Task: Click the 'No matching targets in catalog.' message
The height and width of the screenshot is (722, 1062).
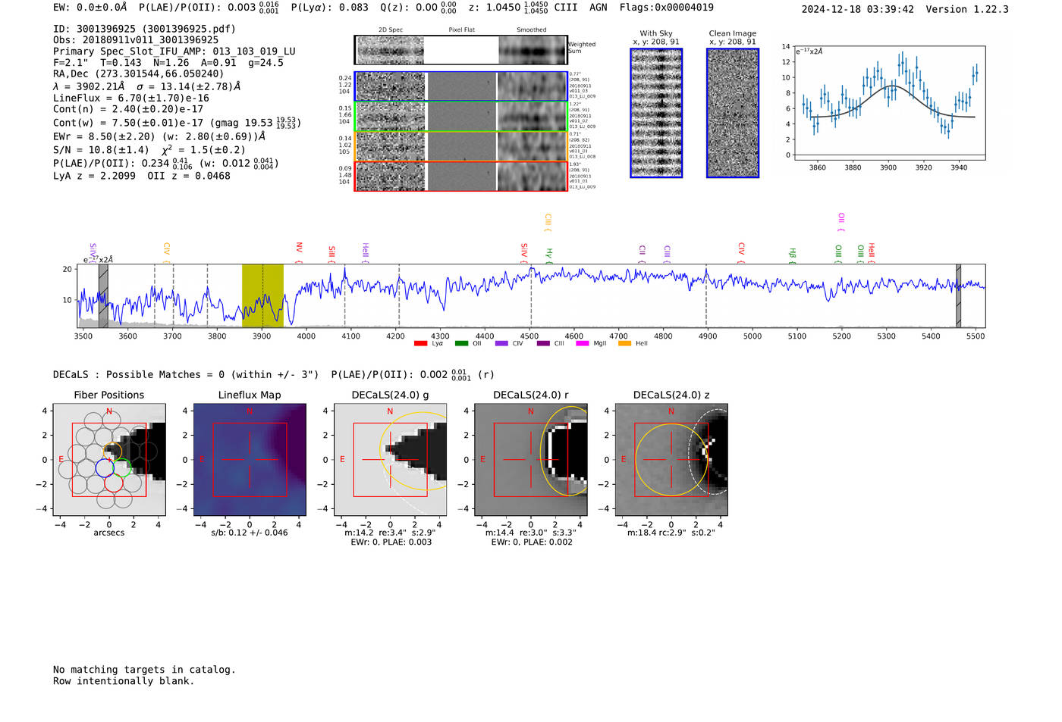Action: click(x=144, y=670)
